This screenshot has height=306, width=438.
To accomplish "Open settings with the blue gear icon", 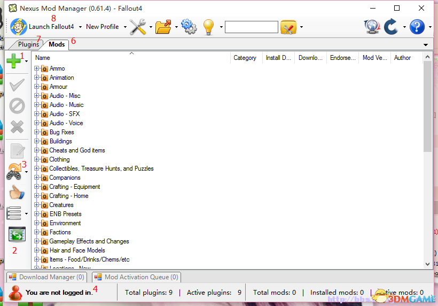I will (189, 27).
